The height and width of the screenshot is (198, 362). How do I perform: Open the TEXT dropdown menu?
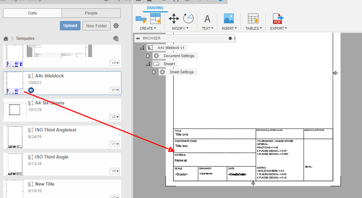tap(208, 28)
